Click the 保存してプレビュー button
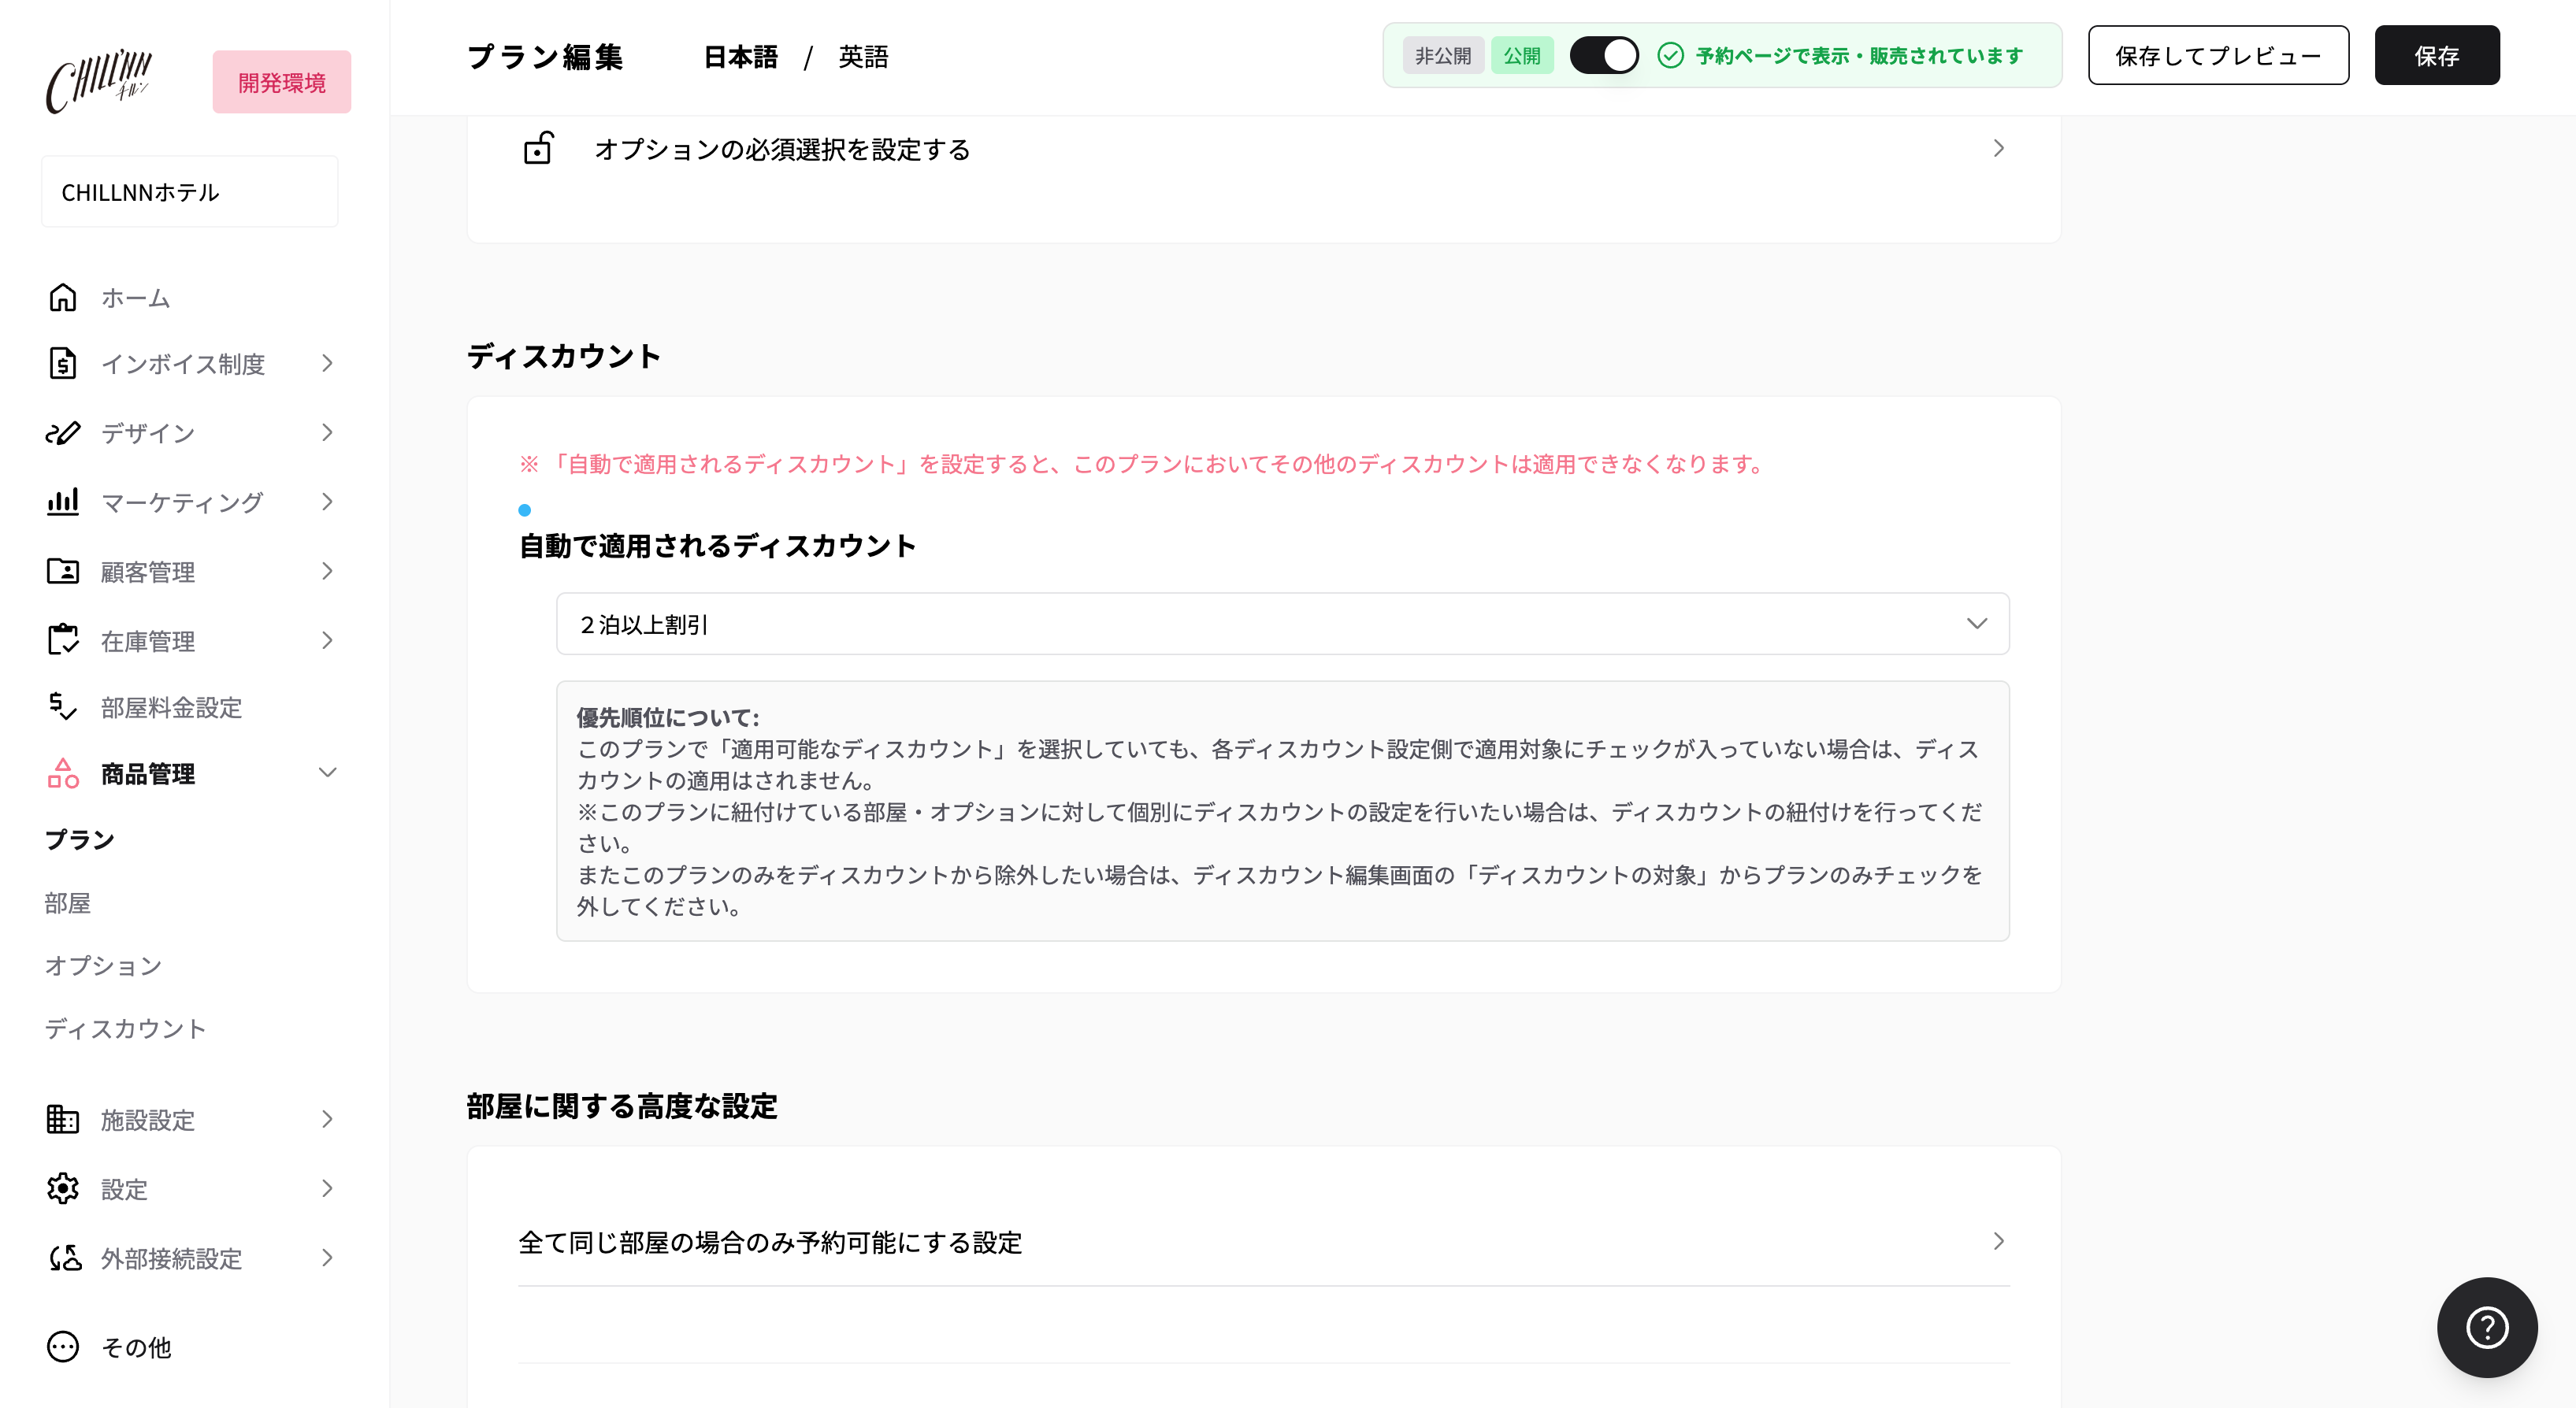Image resolution: width=2576 pixels, height=1408 pixels. (2218, 55)
